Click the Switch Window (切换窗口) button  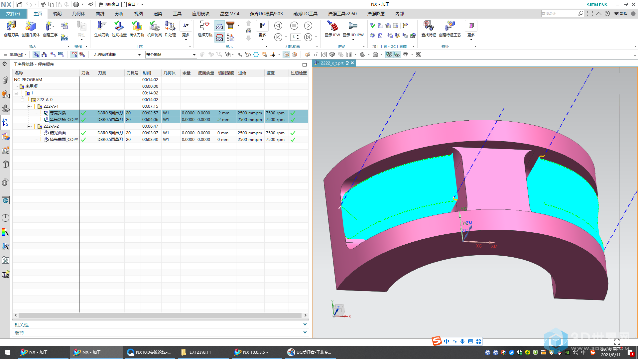[109, 4]
